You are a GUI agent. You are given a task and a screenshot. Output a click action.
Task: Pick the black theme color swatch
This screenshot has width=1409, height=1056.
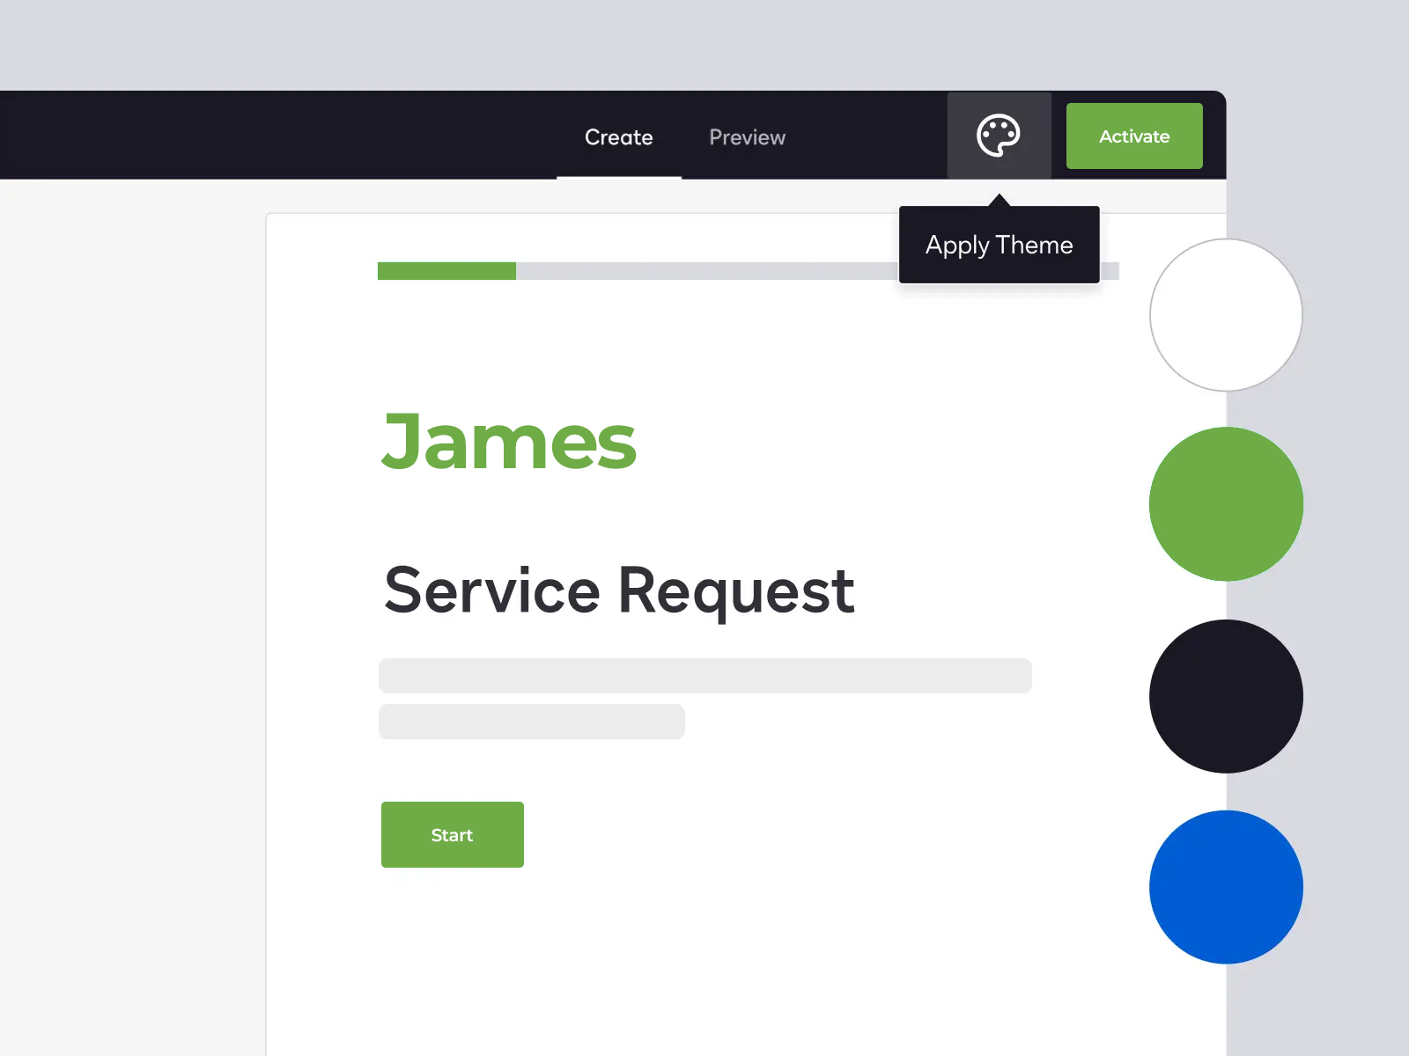coord(1226,696)
